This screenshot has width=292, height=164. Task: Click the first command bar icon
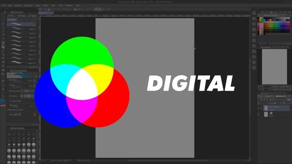[x=41, y=9]
